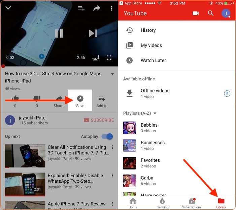Open Offline videos
Screen dimensions: 236x210
coord(177,93)
